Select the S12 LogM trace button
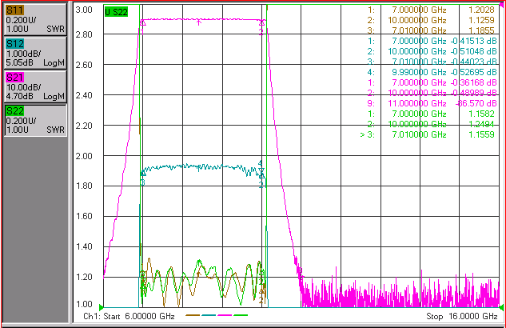This screenshot has width=506, height=328. tap(35, 53)
